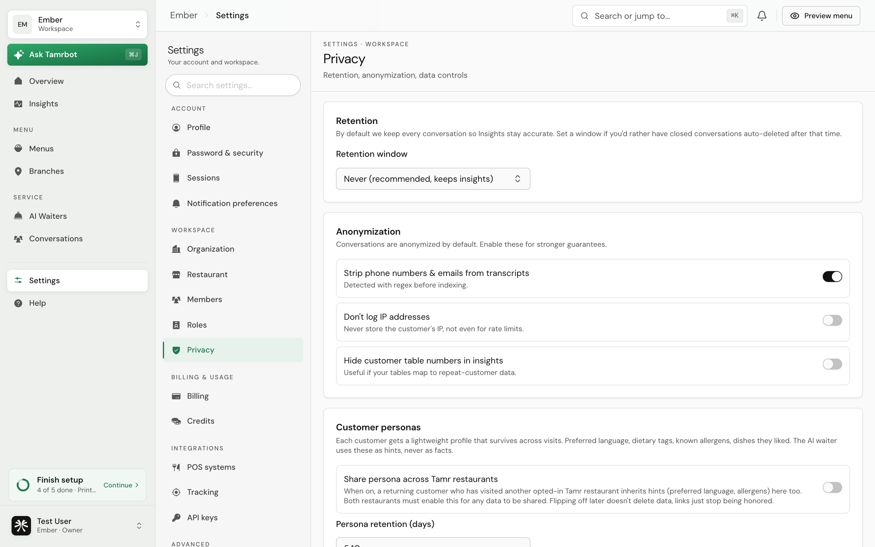Click the Notification preferences bell icon
This screenshot has height=547, width=875.
[x=176, y=203]
